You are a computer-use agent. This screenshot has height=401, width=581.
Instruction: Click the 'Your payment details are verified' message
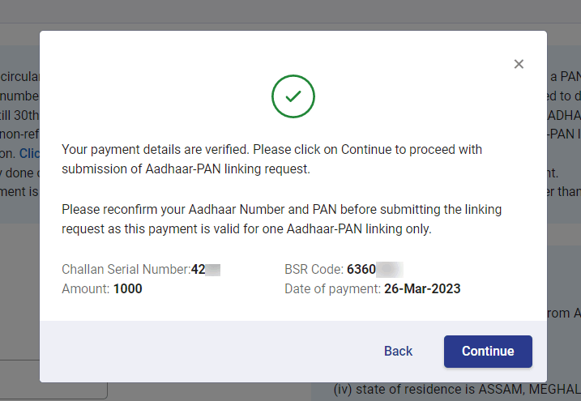coord(272,160)
